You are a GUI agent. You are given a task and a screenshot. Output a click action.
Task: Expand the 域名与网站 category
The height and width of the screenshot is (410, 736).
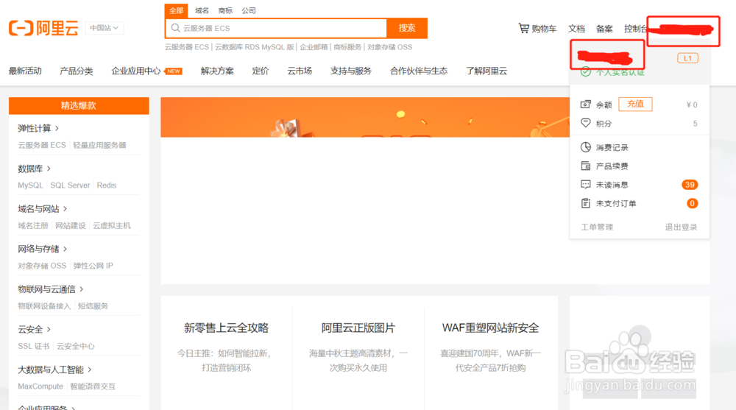tap(43, 208)
